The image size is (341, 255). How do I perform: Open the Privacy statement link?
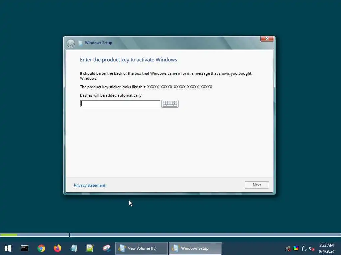click(x=89, y=185)
